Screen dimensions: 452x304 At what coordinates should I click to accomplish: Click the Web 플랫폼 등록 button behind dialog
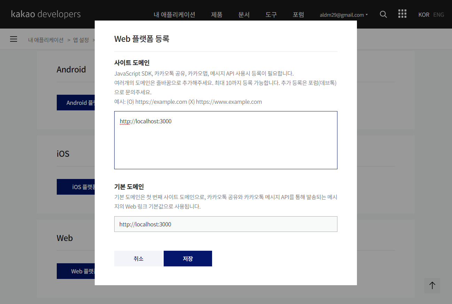point(76,271)
